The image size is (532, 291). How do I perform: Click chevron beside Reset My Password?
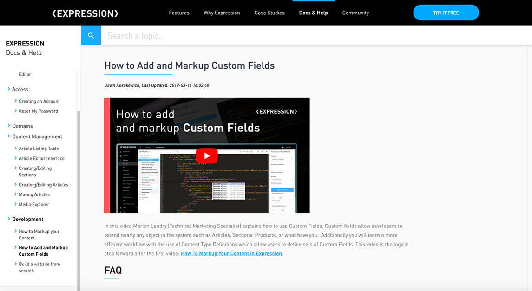[16, 110]
